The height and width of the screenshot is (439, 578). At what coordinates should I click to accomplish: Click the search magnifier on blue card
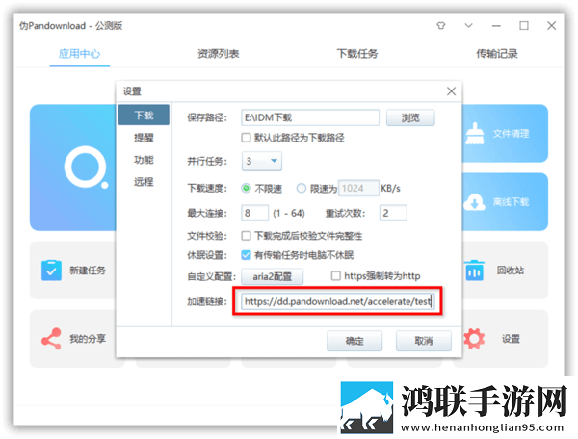tap(87, 168)
